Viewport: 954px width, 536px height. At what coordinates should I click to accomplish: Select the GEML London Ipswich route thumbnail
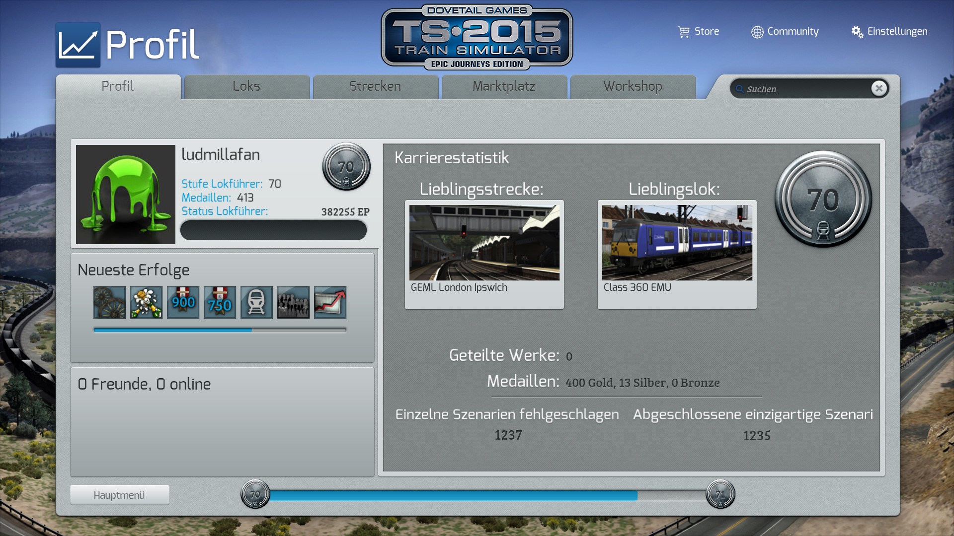click(x=484, y=243)
